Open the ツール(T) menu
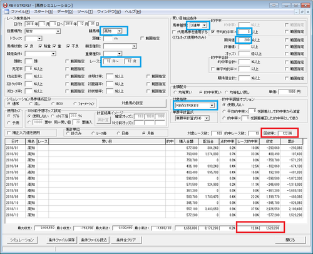The image size is (313, 254). [85, 12]
